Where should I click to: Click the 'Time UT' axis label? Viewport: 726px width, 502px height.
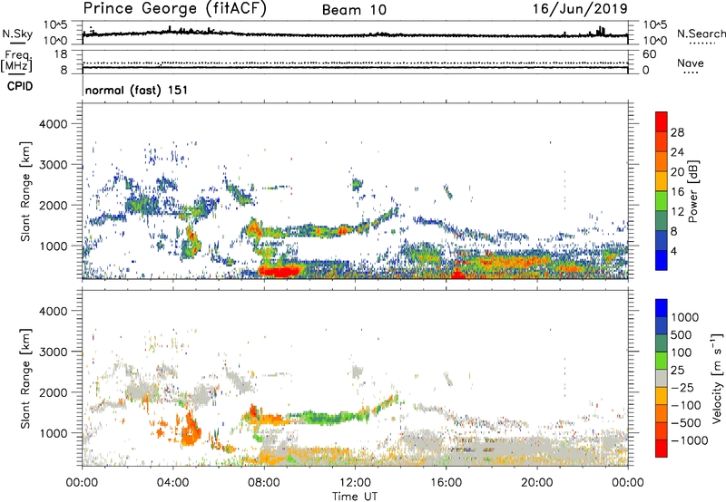click(355, 496)
